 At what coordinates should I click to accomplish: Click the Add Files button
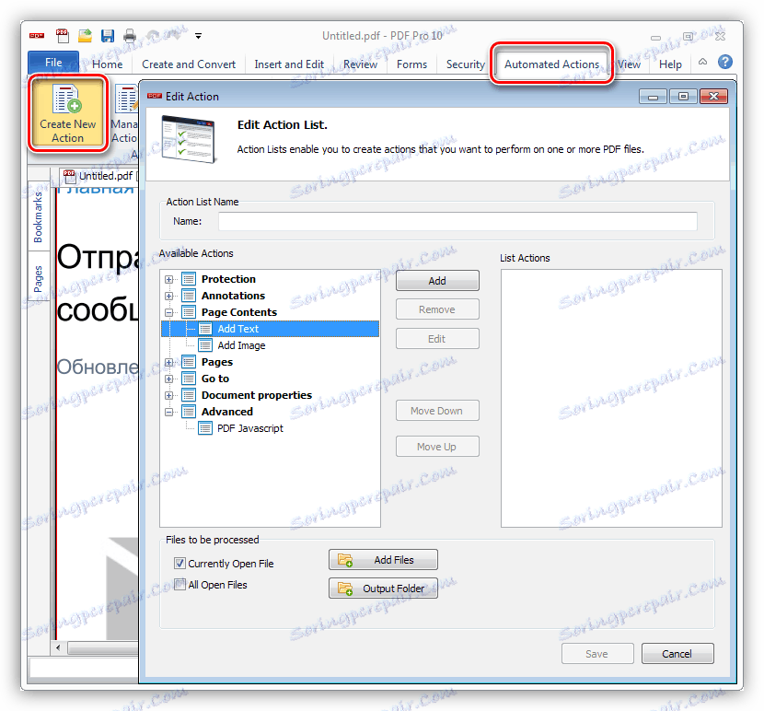pyautogui.click(x=383, y=559)
